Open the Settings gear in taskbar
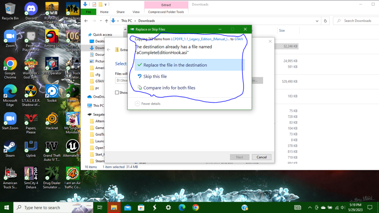 (168, 207)
